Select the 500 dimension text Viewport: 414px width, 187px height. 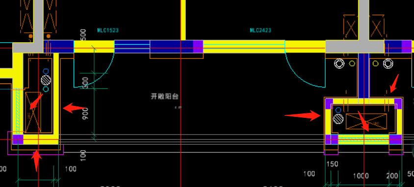[83, 34]
